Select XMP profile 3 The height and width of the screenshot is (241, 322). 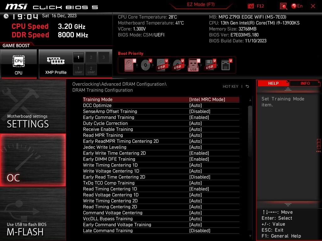(x=103, y=57)
